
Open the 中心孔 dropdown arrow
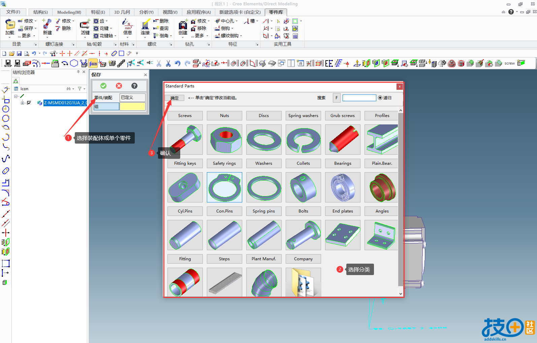click(x=236, y=21)
